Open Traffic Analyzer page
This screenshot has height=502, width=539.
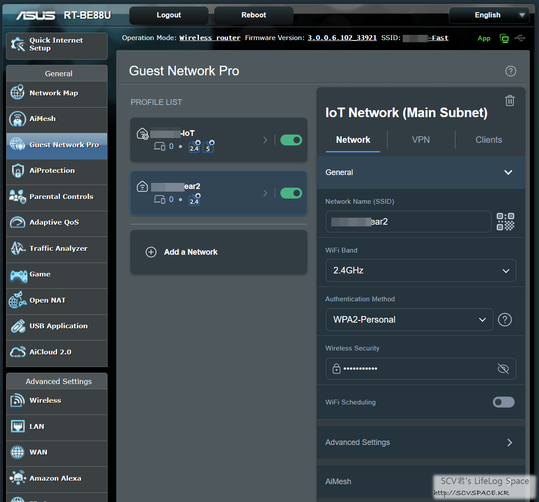click(57, 249)
